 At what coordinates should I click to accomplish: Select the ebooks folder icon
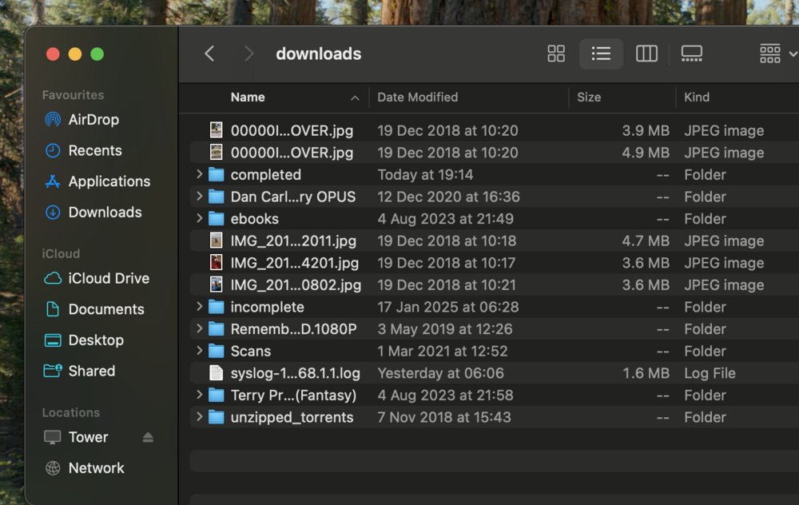[216, 219]
